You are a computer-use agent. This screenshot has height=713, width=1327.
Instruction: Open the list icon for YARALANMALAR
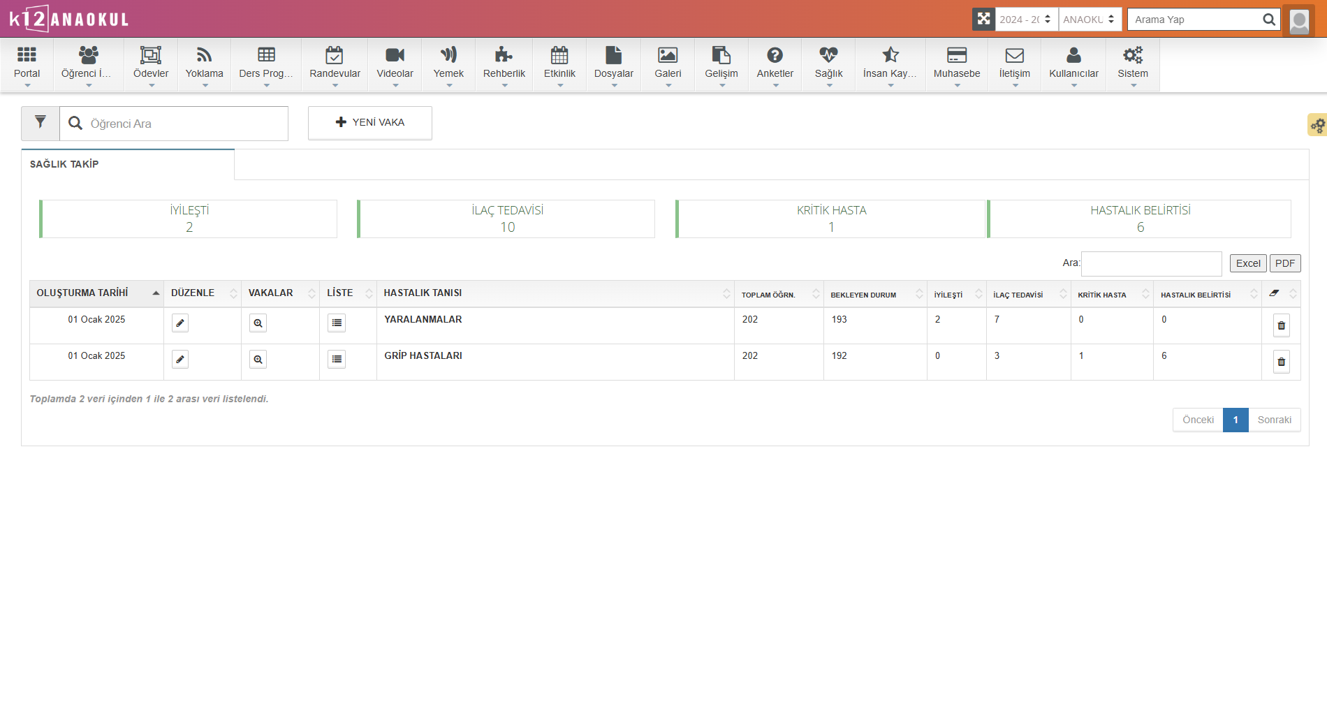[x=337, y=323]
